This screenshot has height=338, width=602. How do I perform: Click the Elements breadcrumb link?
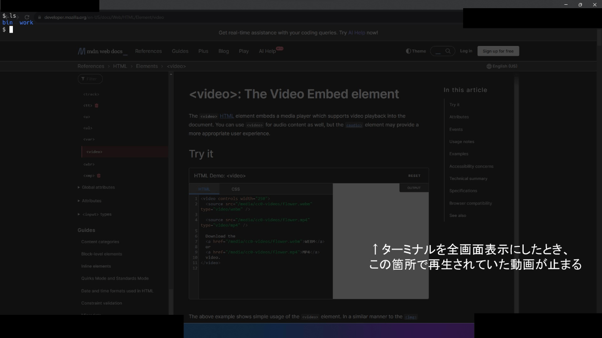(x=147, y=66)
